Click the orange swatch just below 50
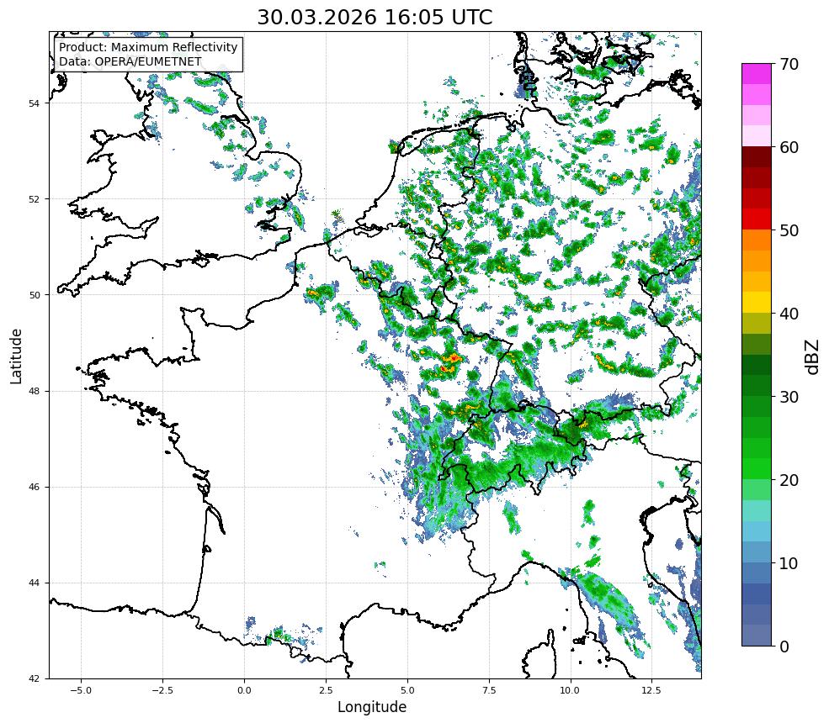The width and height of the screenshot is (829, 723). [757, 240]
